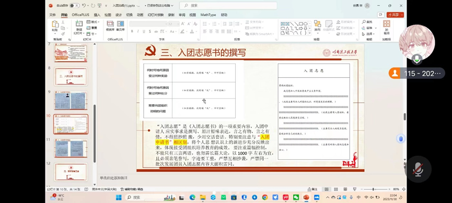Screen dimensions: 452x203
Task: Switch to slide sorter view in status bar
Action: [x=336, y=189]
